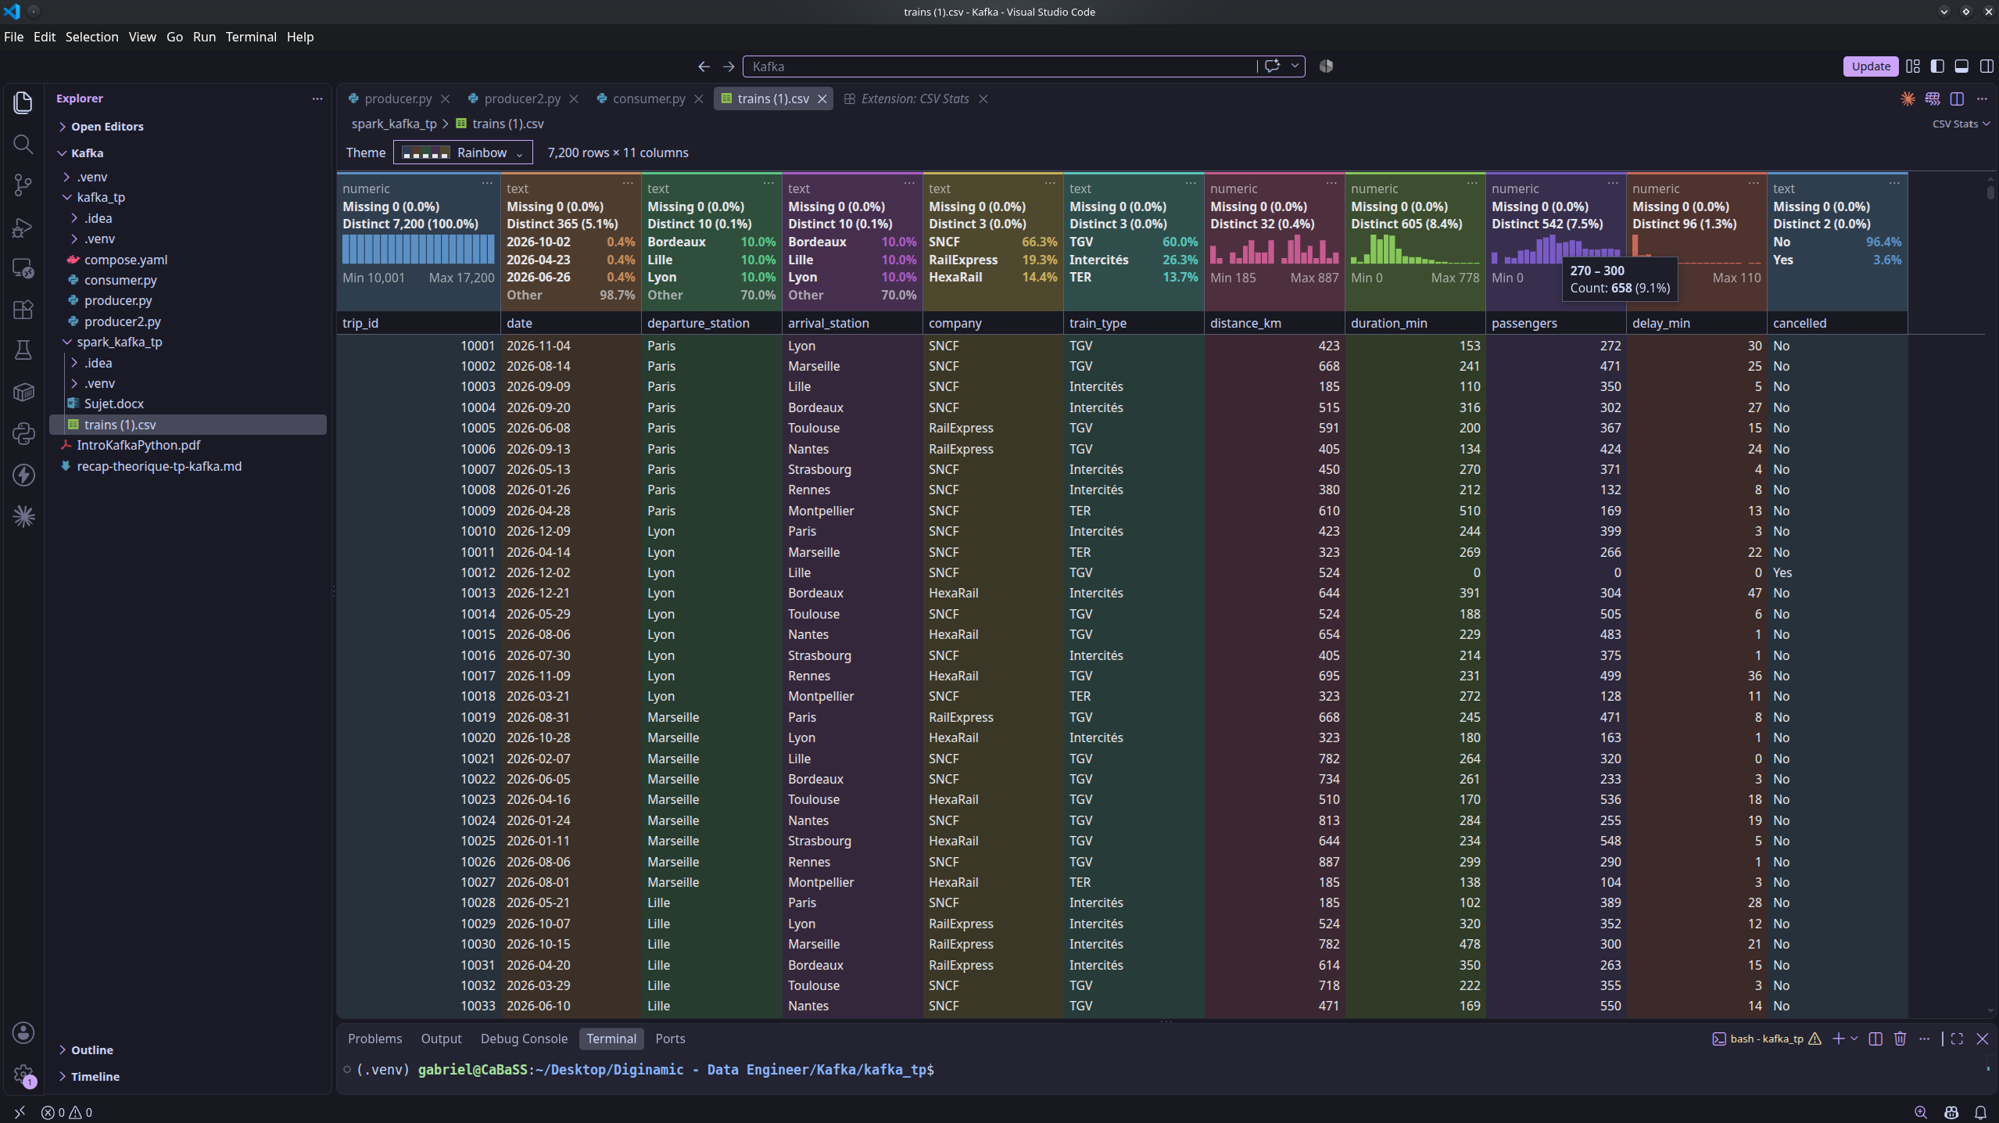Open the chat icon in command center

tap(1272, 66)
